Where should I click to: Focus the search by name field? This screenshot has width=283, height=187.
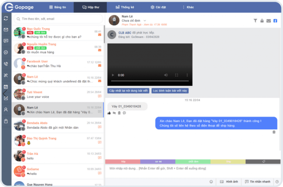pyautogui.click(x=58, y=19)
